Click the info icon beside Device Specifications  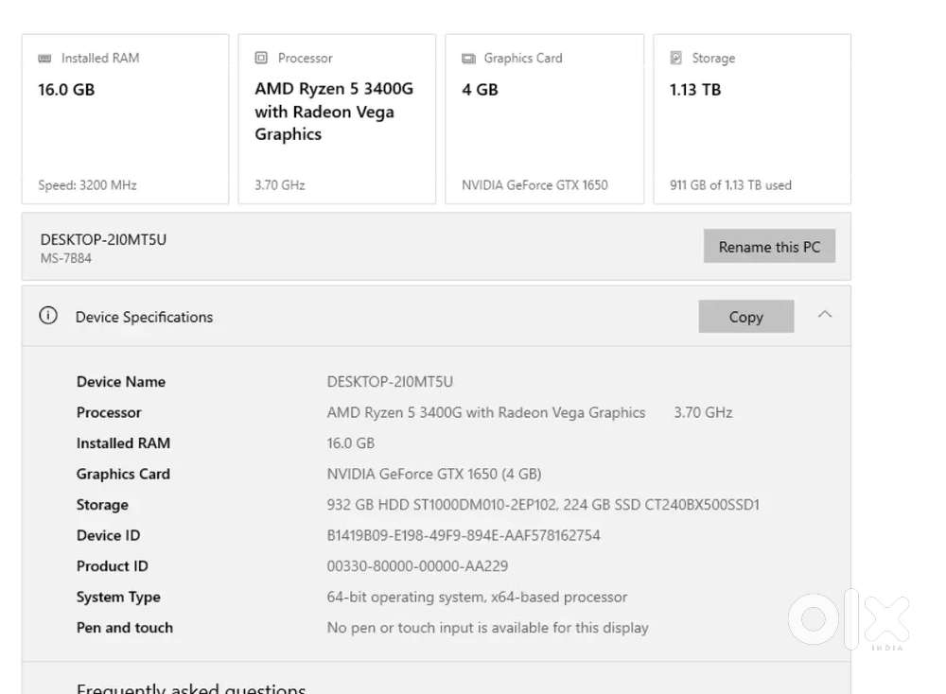(48, 316)
